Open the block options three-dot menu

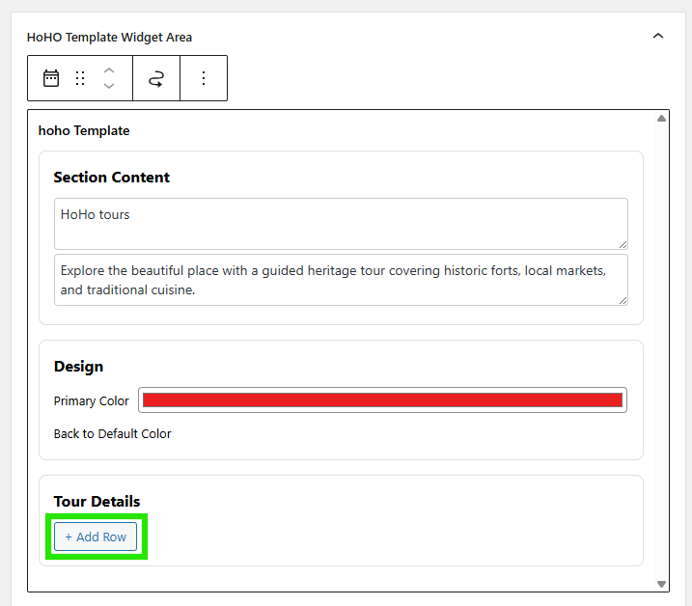click(x=204, y=78)
